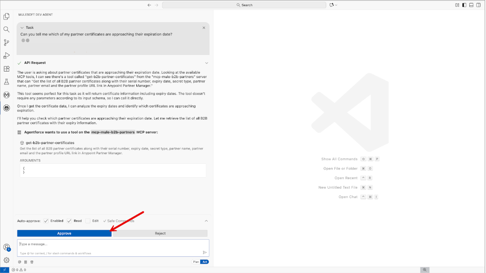Check the Edit auto-approve checkbox
This screenshot has width=486, height=273.
pos(88,221)
